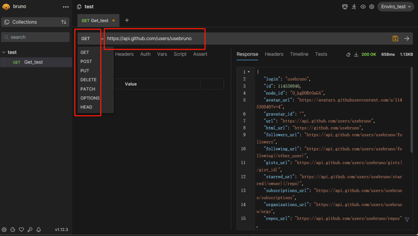Select HEAD from the method list

coord(86,107)
